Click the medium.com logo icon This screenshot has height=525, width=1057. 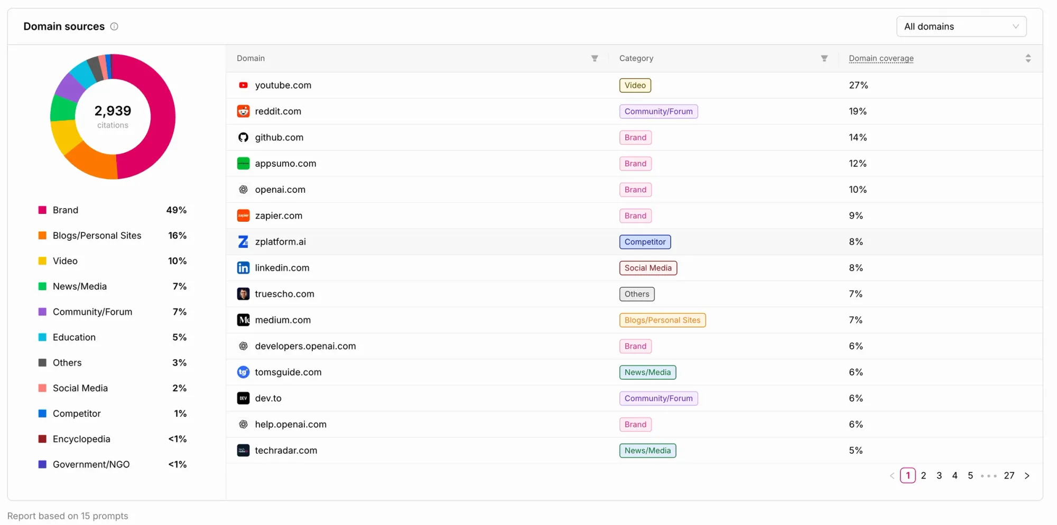coord(243,320)
